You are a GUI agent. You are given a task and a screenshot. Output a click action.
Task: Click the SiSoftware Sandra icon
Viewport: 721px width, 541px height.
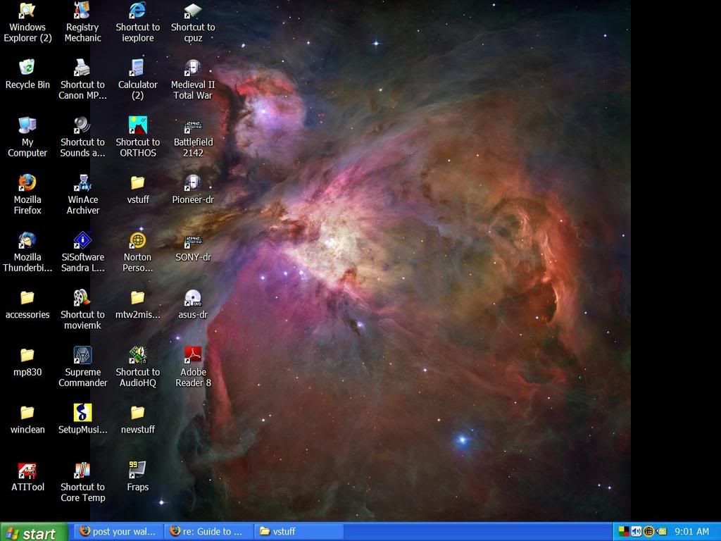pyautogui.click(x=82, y=241)
